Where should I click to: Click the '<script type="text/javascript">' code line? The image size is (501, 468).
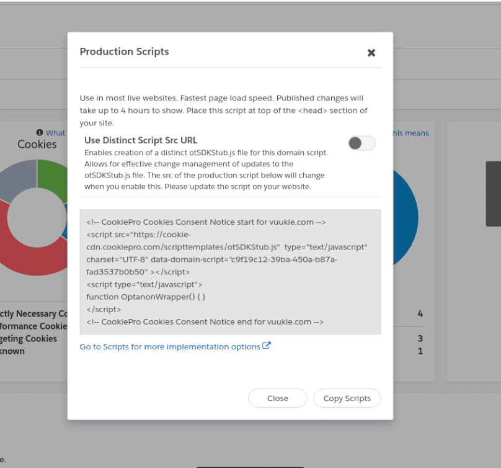coord(144,284)
